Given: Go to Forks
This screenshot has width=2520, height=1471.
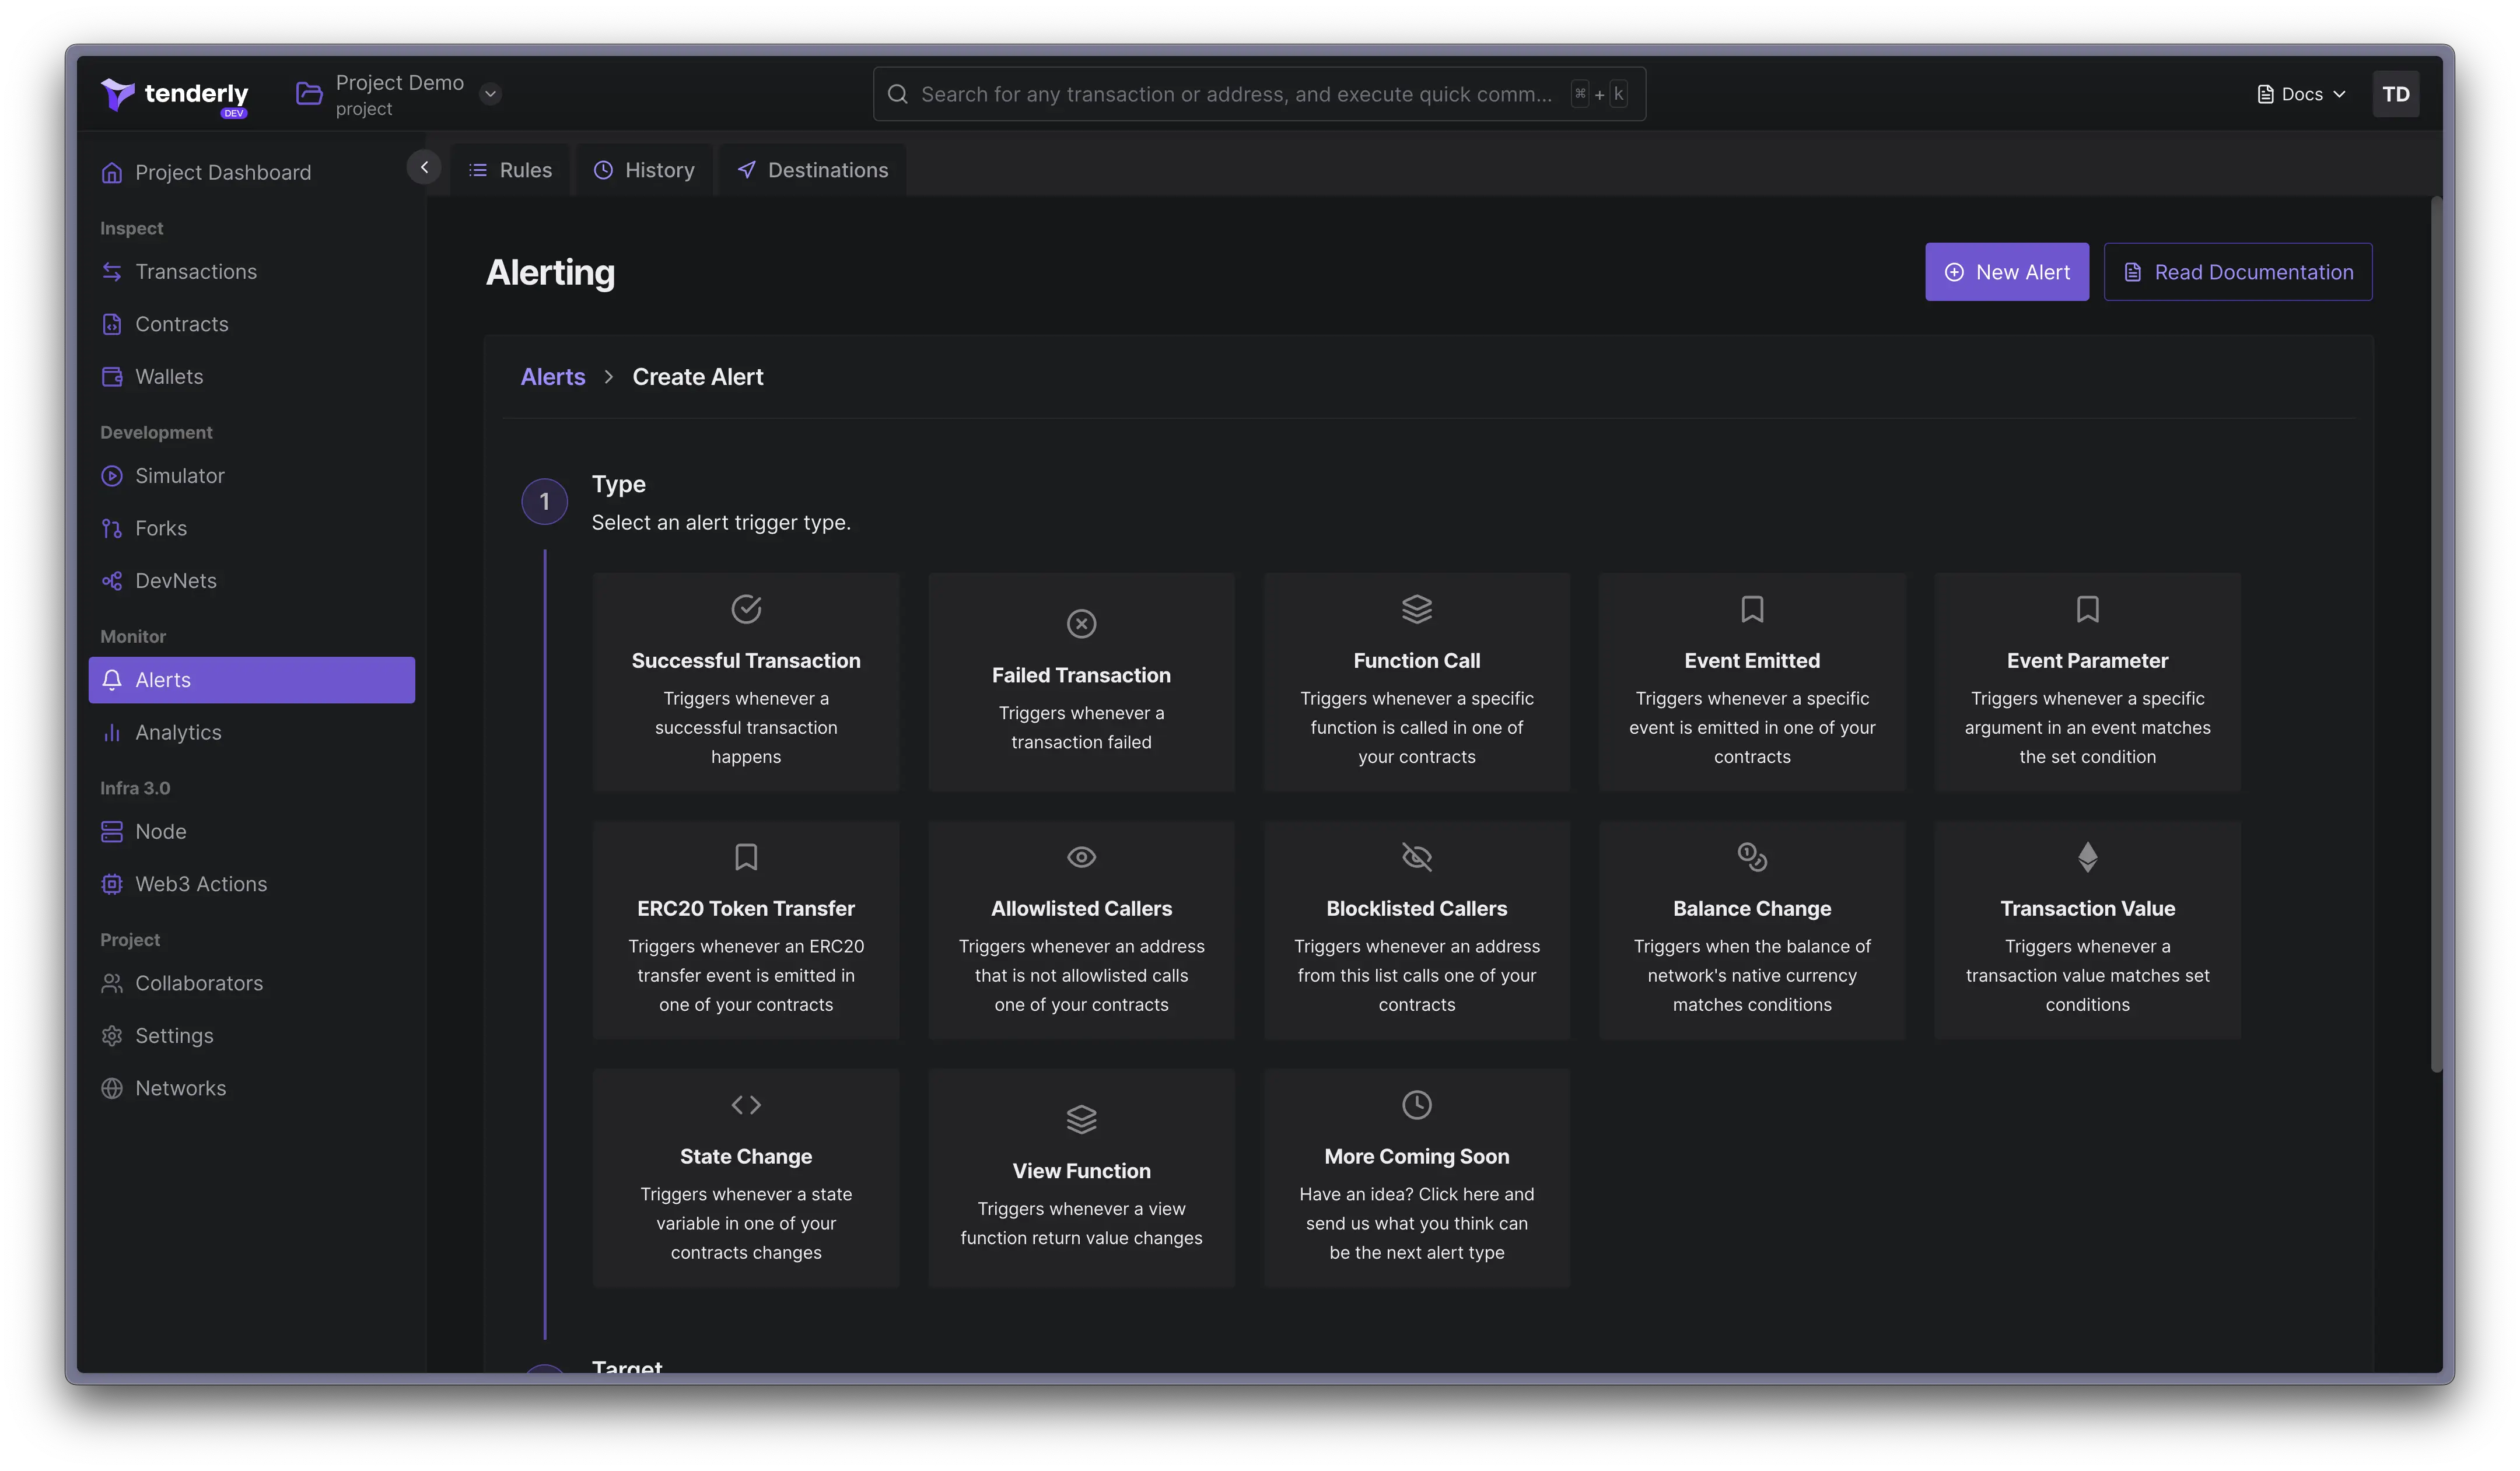Looking at the screenshot, I should (144, 528).
